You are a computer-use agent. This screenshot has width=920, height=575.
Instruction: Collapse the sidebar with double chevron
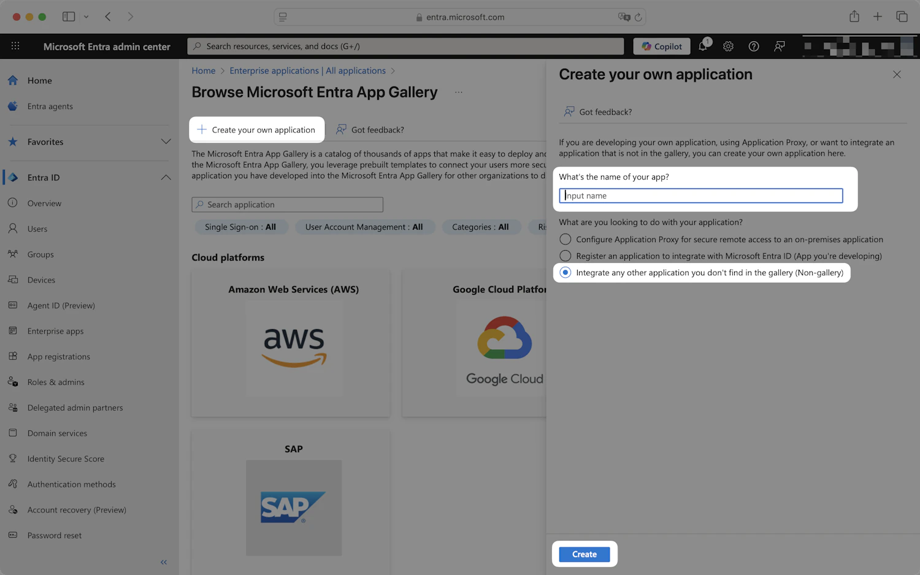164,562
